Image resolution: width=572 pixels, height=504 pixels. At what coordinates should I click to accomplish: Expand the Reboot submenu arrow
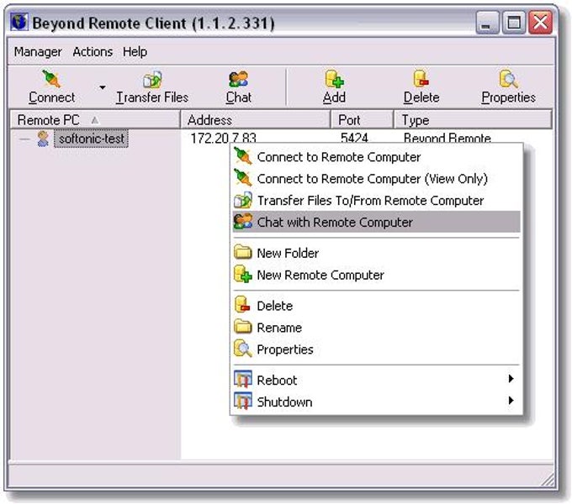511,379
